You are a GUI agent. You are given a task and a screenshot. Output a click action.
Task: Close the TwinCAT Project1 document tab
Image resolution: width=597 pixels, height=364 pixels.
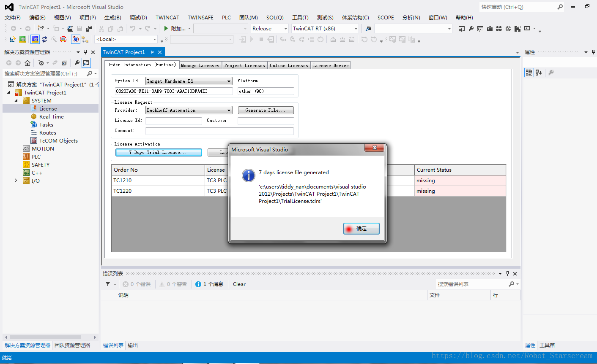tap(160, 52)
